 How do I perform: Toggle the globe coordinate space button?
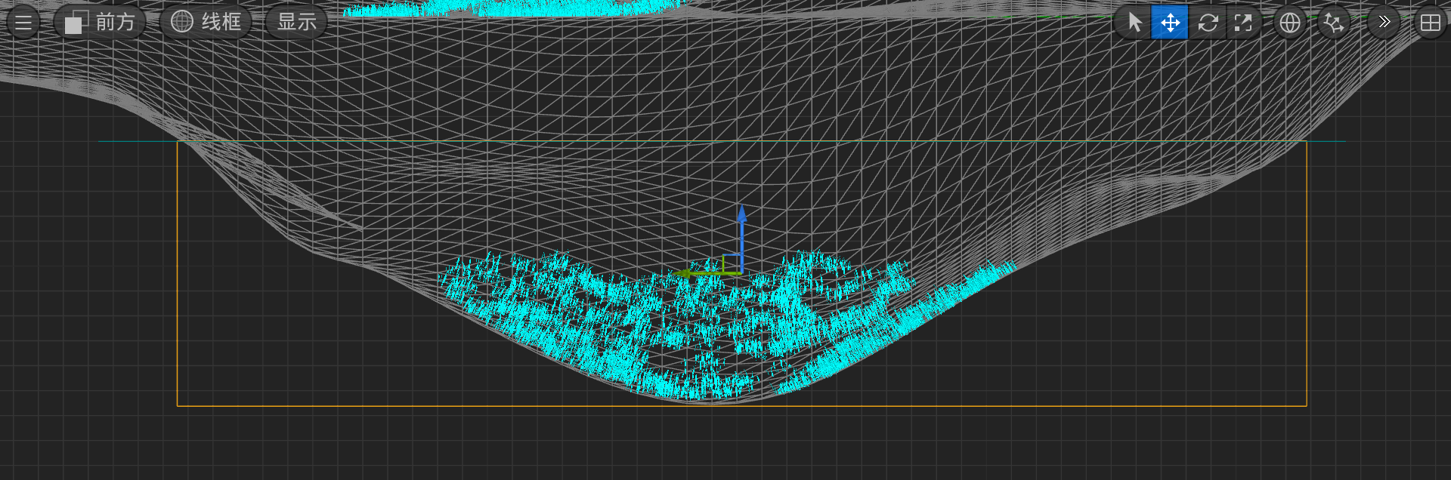pyautogui.click(x=1290, y=22)
